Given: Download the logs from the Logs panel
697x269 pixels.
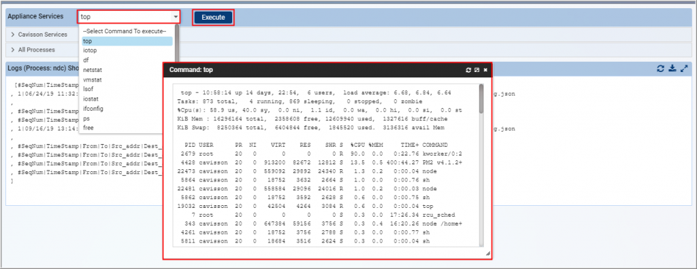Looking at the screenshot, I should pyautogui.click(x=672, y=69).
